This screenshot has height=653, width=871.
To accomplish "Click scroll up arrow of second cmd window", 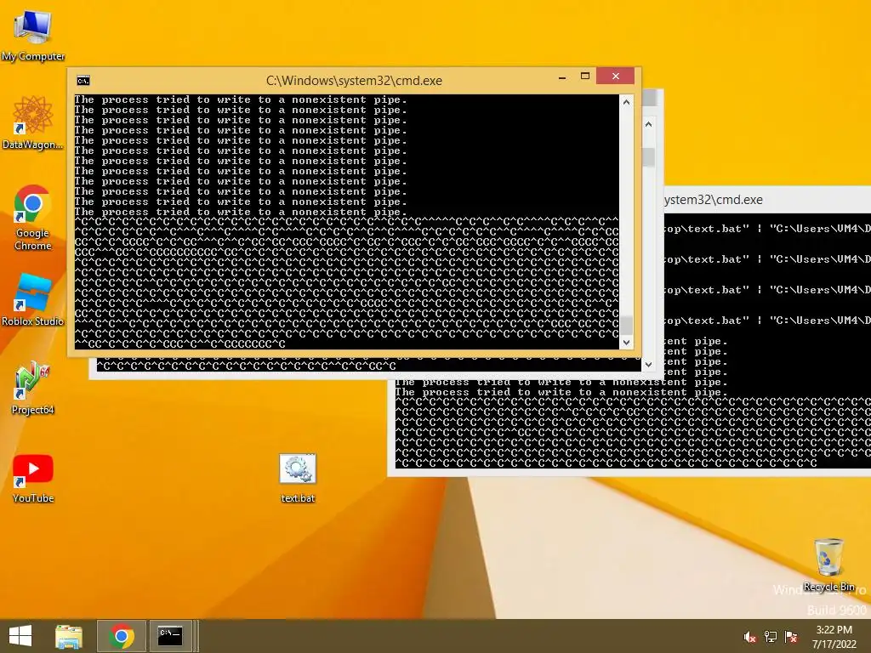I will pos(648,124).
